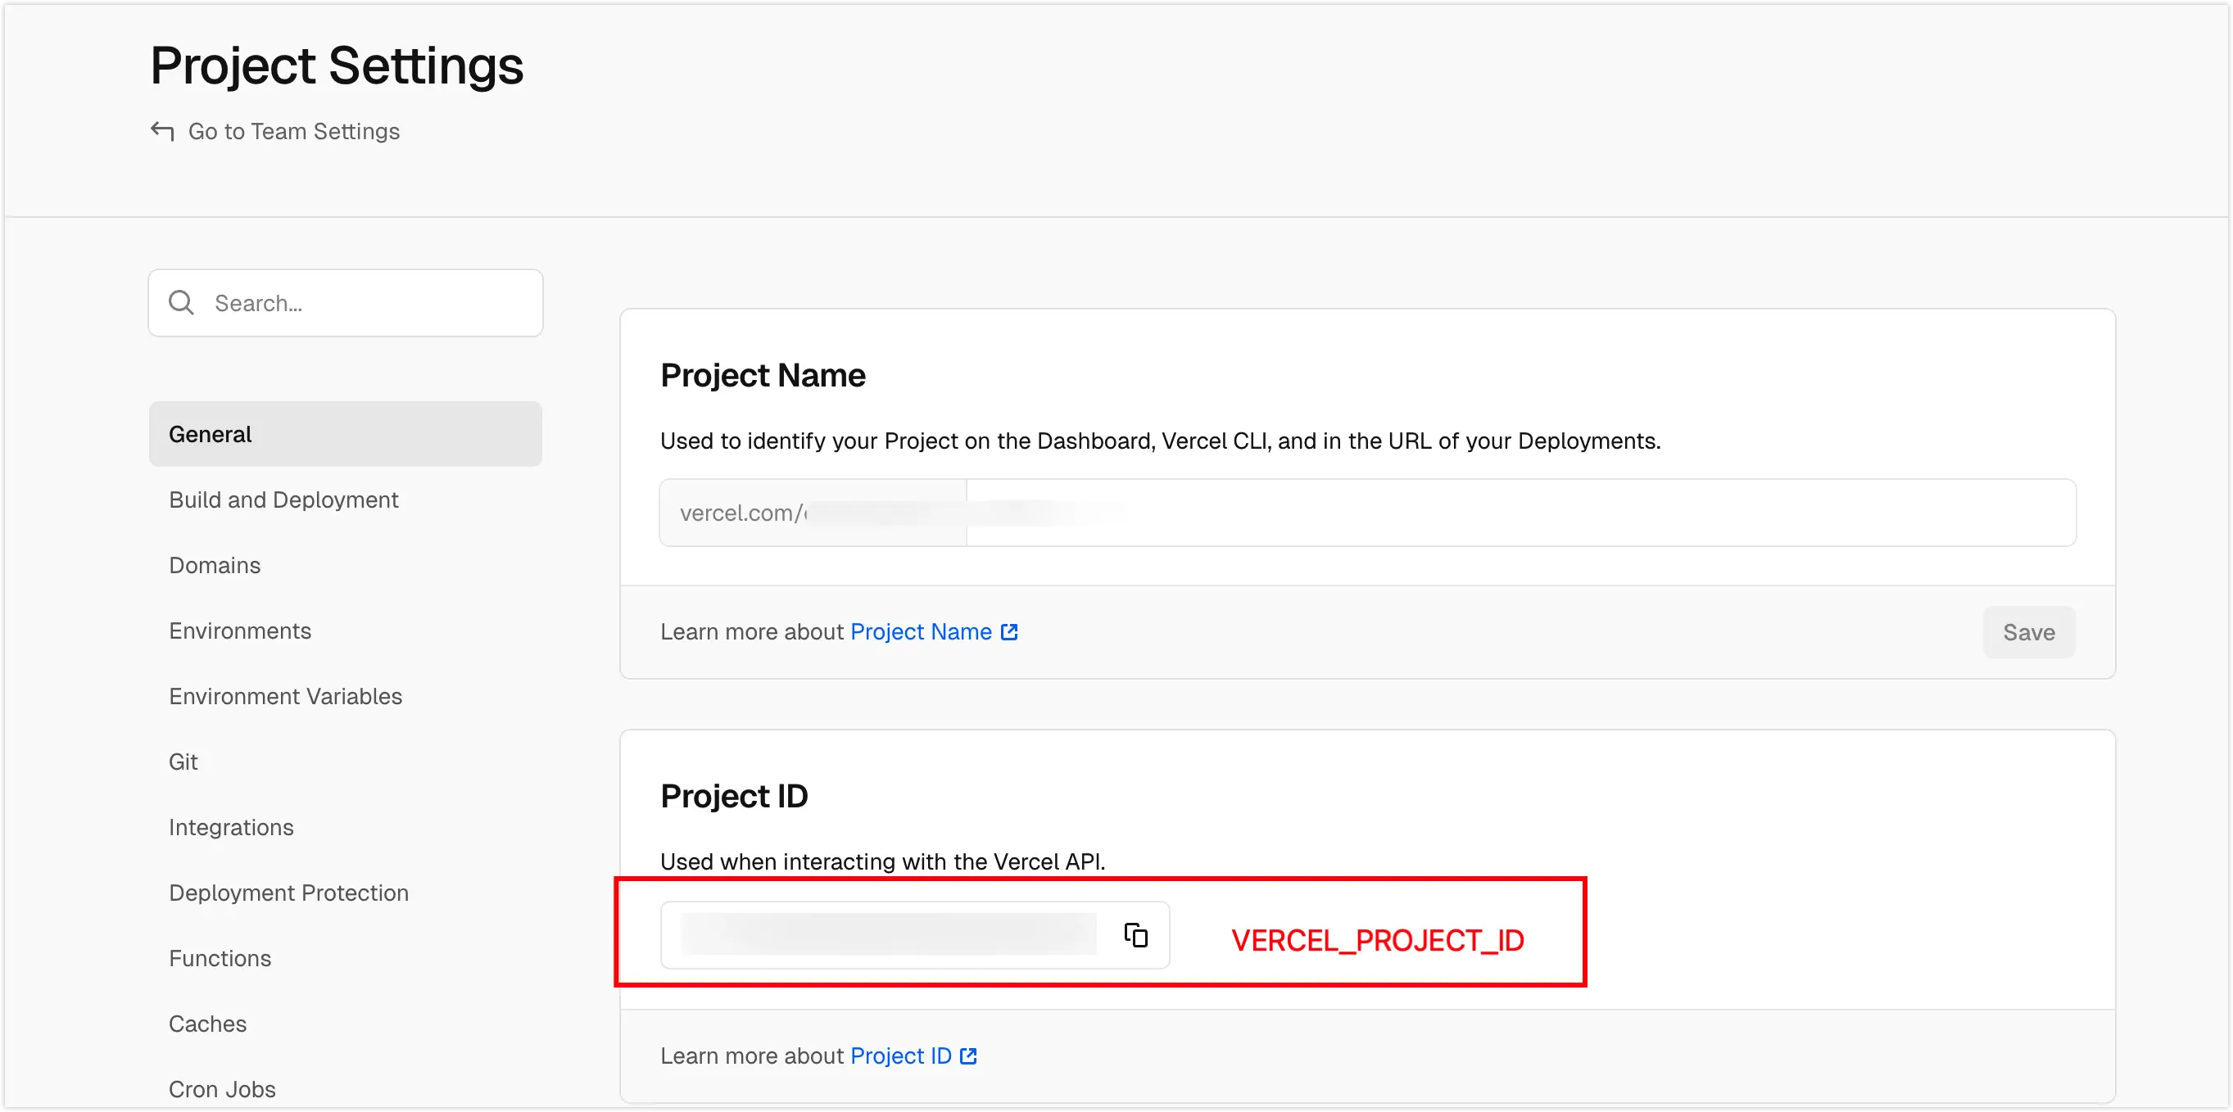Open Deployment Protection settings
This screenshot has height=1112, width=2233.
[288, 893]
